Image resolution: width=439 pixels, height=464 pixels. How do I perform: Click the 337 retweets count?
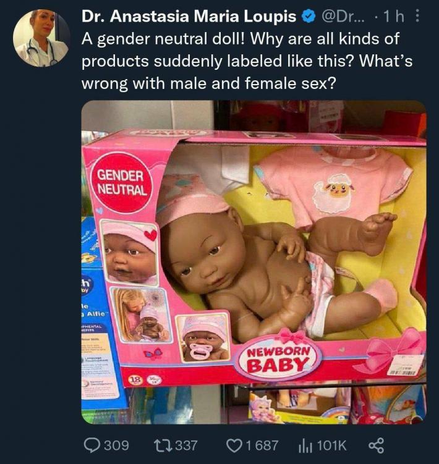186,445
